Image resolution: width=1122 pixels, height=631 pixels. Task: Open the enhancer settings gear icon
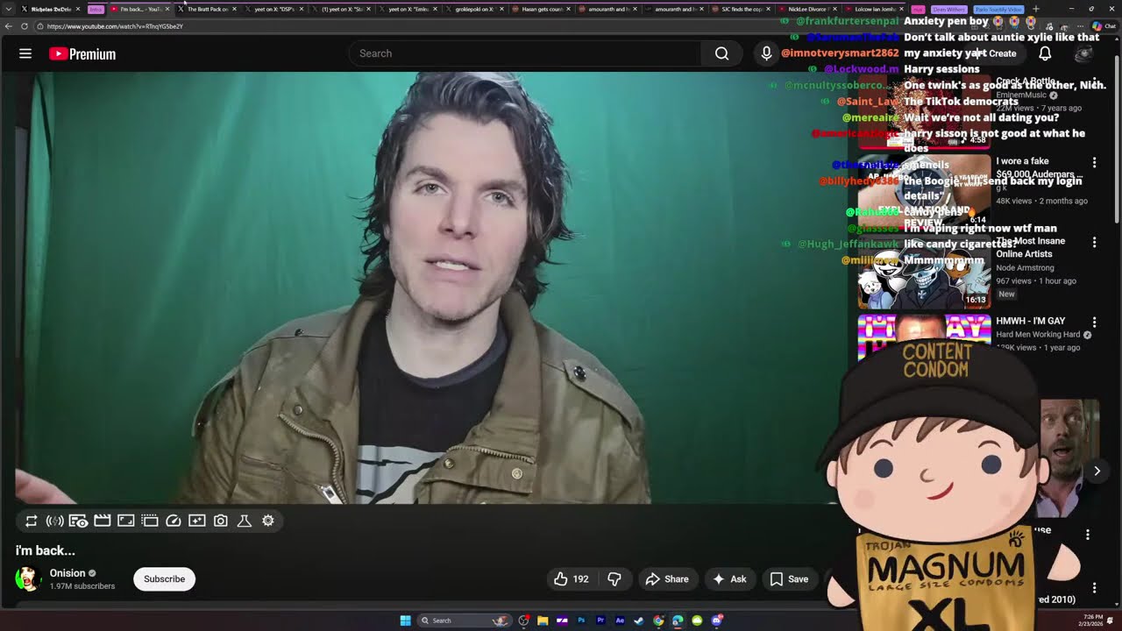[x=268, y=521]
